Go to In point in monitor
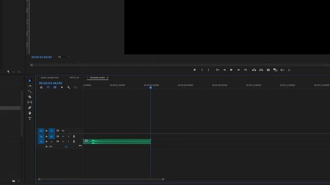 click(x=218, y=70)
